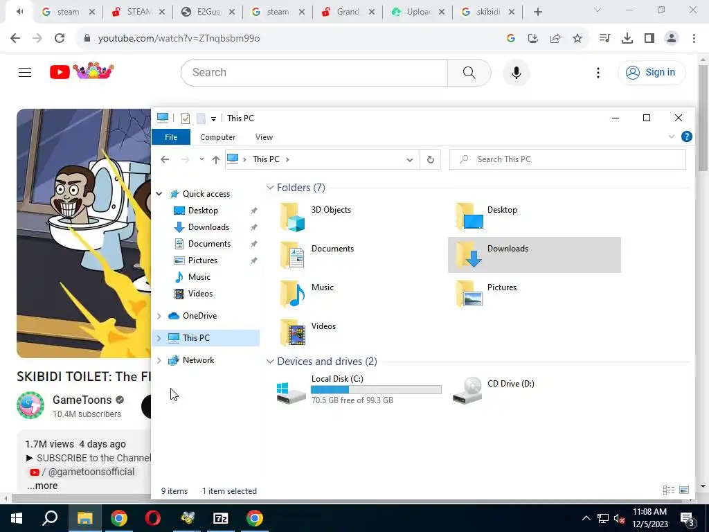Select Documents under Quick access

coord(209,244)
